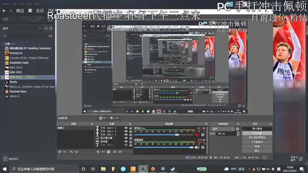Open Steam 库 tab
Image resolution: width=308 pixels, height=173 pixels.
30,11
